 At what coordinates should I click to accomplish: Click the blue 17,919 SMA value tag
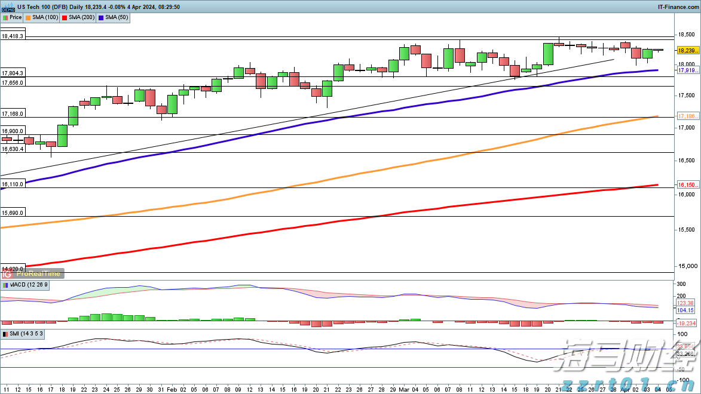(686, 70)
